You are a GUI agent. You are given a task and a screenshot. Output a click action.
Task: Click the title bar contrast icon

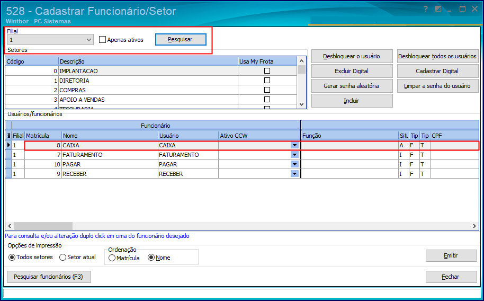point(438,9)
